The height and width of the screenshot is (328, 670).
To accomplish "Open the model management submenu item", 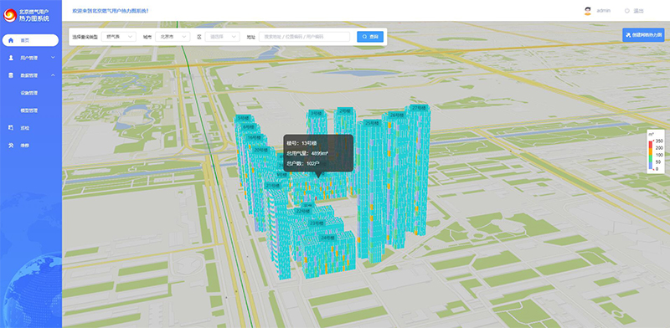I will click(29, 110).
